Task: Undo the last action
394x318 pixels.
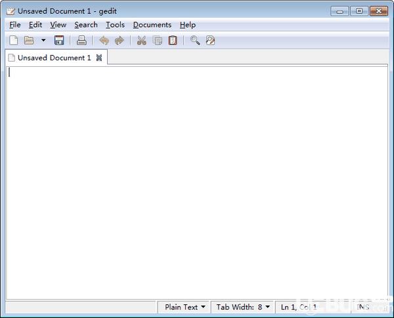Action: (104, 41)
